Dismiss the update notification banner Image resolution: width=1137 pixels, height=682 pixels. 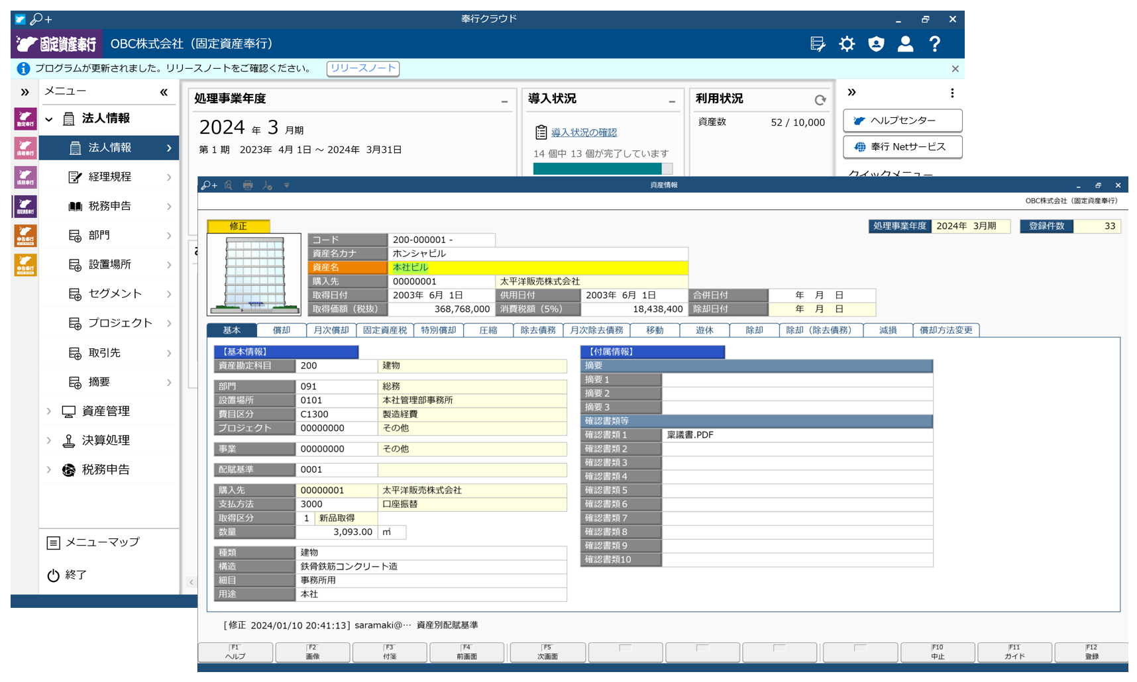tap(955, 69)
